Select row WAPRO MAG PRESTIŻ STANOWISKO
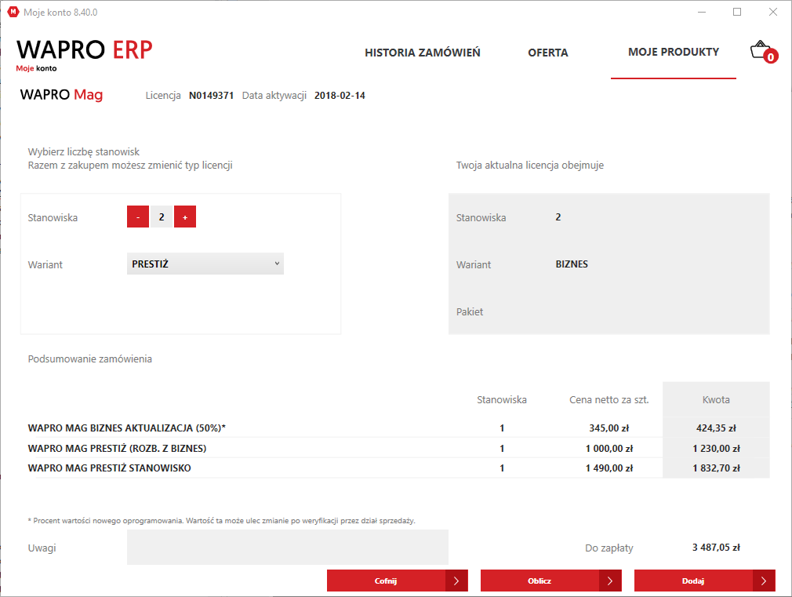This screenshot has height=597, width=792. [x=398, y=468]
